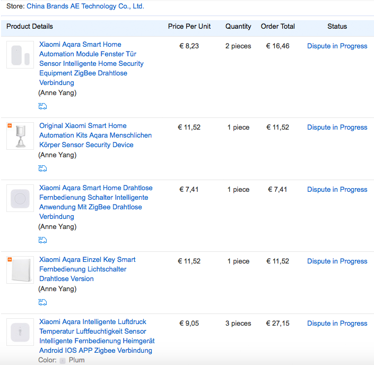
Task: Click the single key light switch thumbnail
Action: click(x=20, y=270)
